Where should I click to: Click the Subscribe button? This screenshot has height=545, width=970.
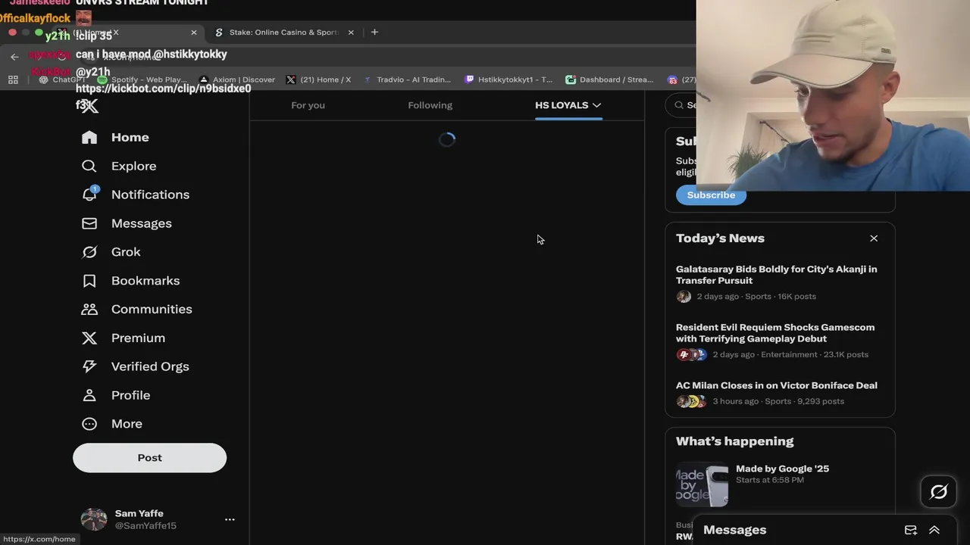click(711, 195)
